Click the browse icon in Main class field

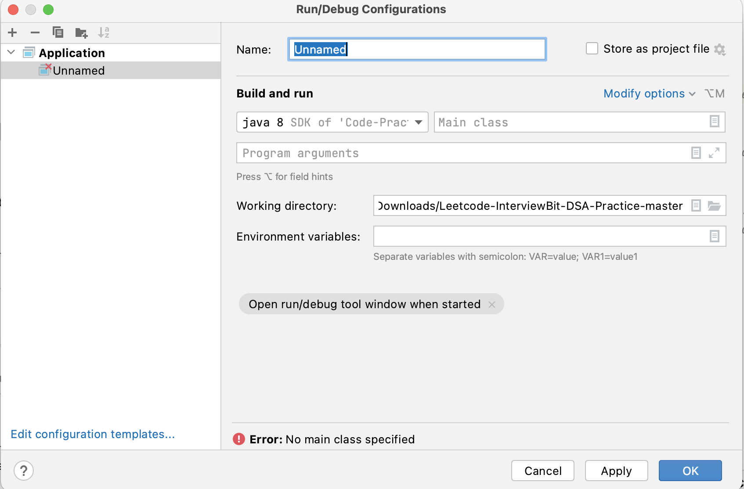coord(715,122)
